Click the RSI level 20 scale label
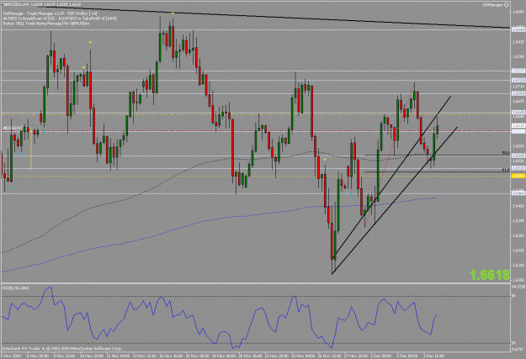This screenshot has width=526, height=359. coord(513,343)
